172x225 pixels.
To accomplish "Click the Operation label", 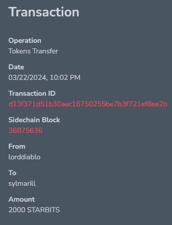I will point(25,41).
